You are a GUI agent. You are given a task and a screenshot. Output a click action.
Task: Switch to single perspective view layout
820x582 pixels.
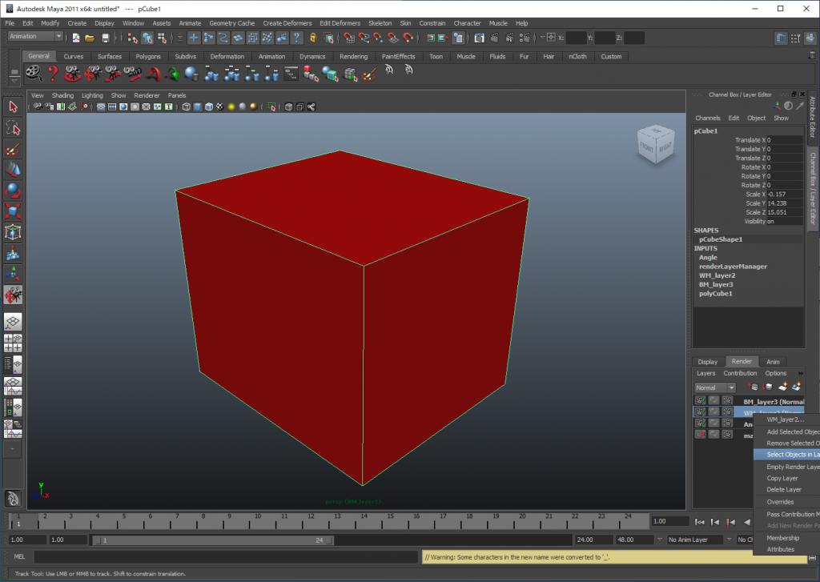tap(13, 322)
